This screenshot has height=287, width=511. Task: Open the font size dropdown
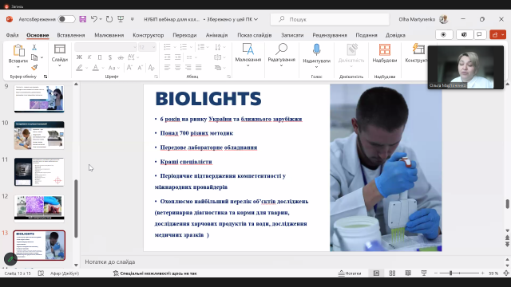(x=154, y=48)
